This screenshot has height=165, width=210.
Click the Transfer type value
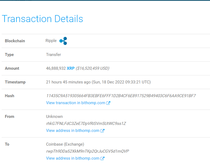click(53, 55)
